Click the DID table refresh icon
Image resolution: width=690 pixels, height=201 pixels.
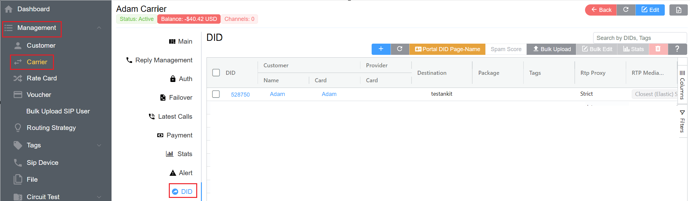400,49
